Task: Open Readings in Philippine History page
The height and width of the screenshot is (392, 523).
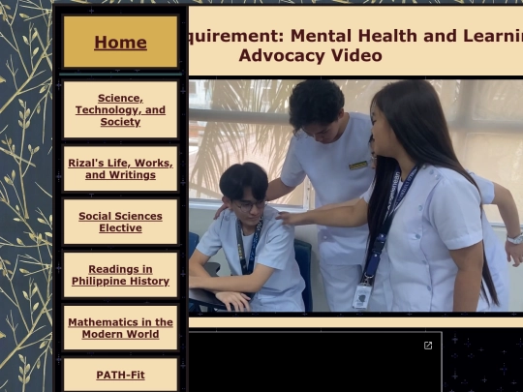Action: (x=120, y=275)
